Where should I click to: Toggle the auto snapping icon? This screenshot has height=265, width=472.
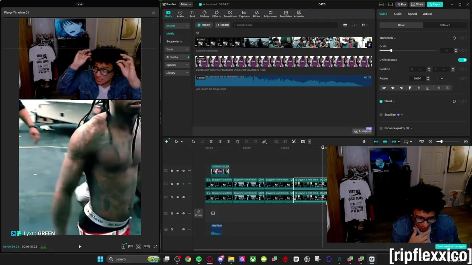385,142
